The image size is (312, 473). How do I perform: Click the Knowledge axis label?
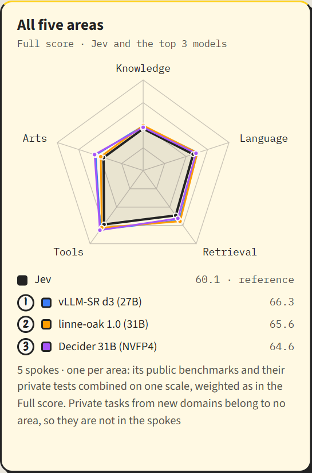[143, 68]
